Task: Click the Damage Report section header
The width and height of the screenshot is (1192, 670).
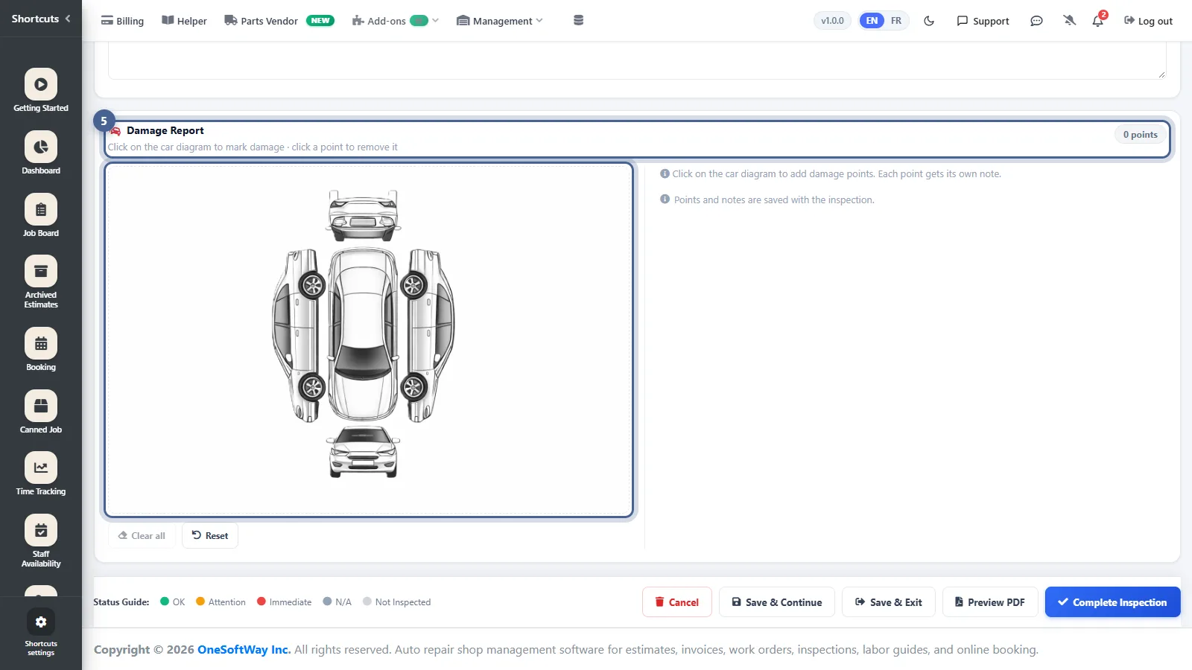Action: 637,138
